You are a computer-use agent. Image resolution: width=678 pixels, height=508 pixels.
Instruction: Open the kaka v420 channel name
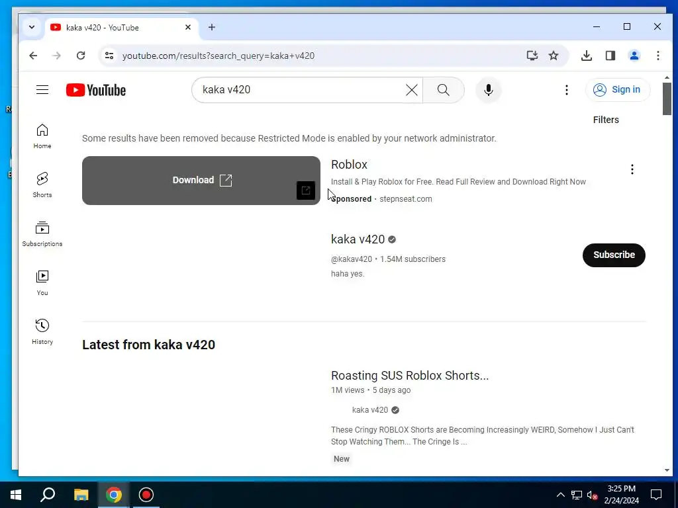pos(358,239)
